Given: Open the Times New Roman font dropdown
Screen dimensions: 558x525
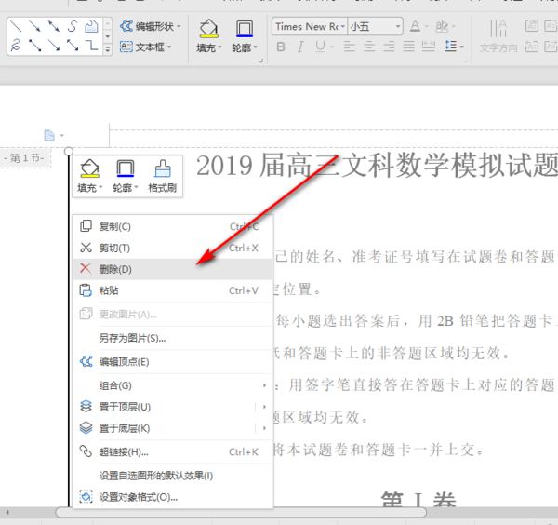Looking at the screenshot, I should click(x=342, y=26).
